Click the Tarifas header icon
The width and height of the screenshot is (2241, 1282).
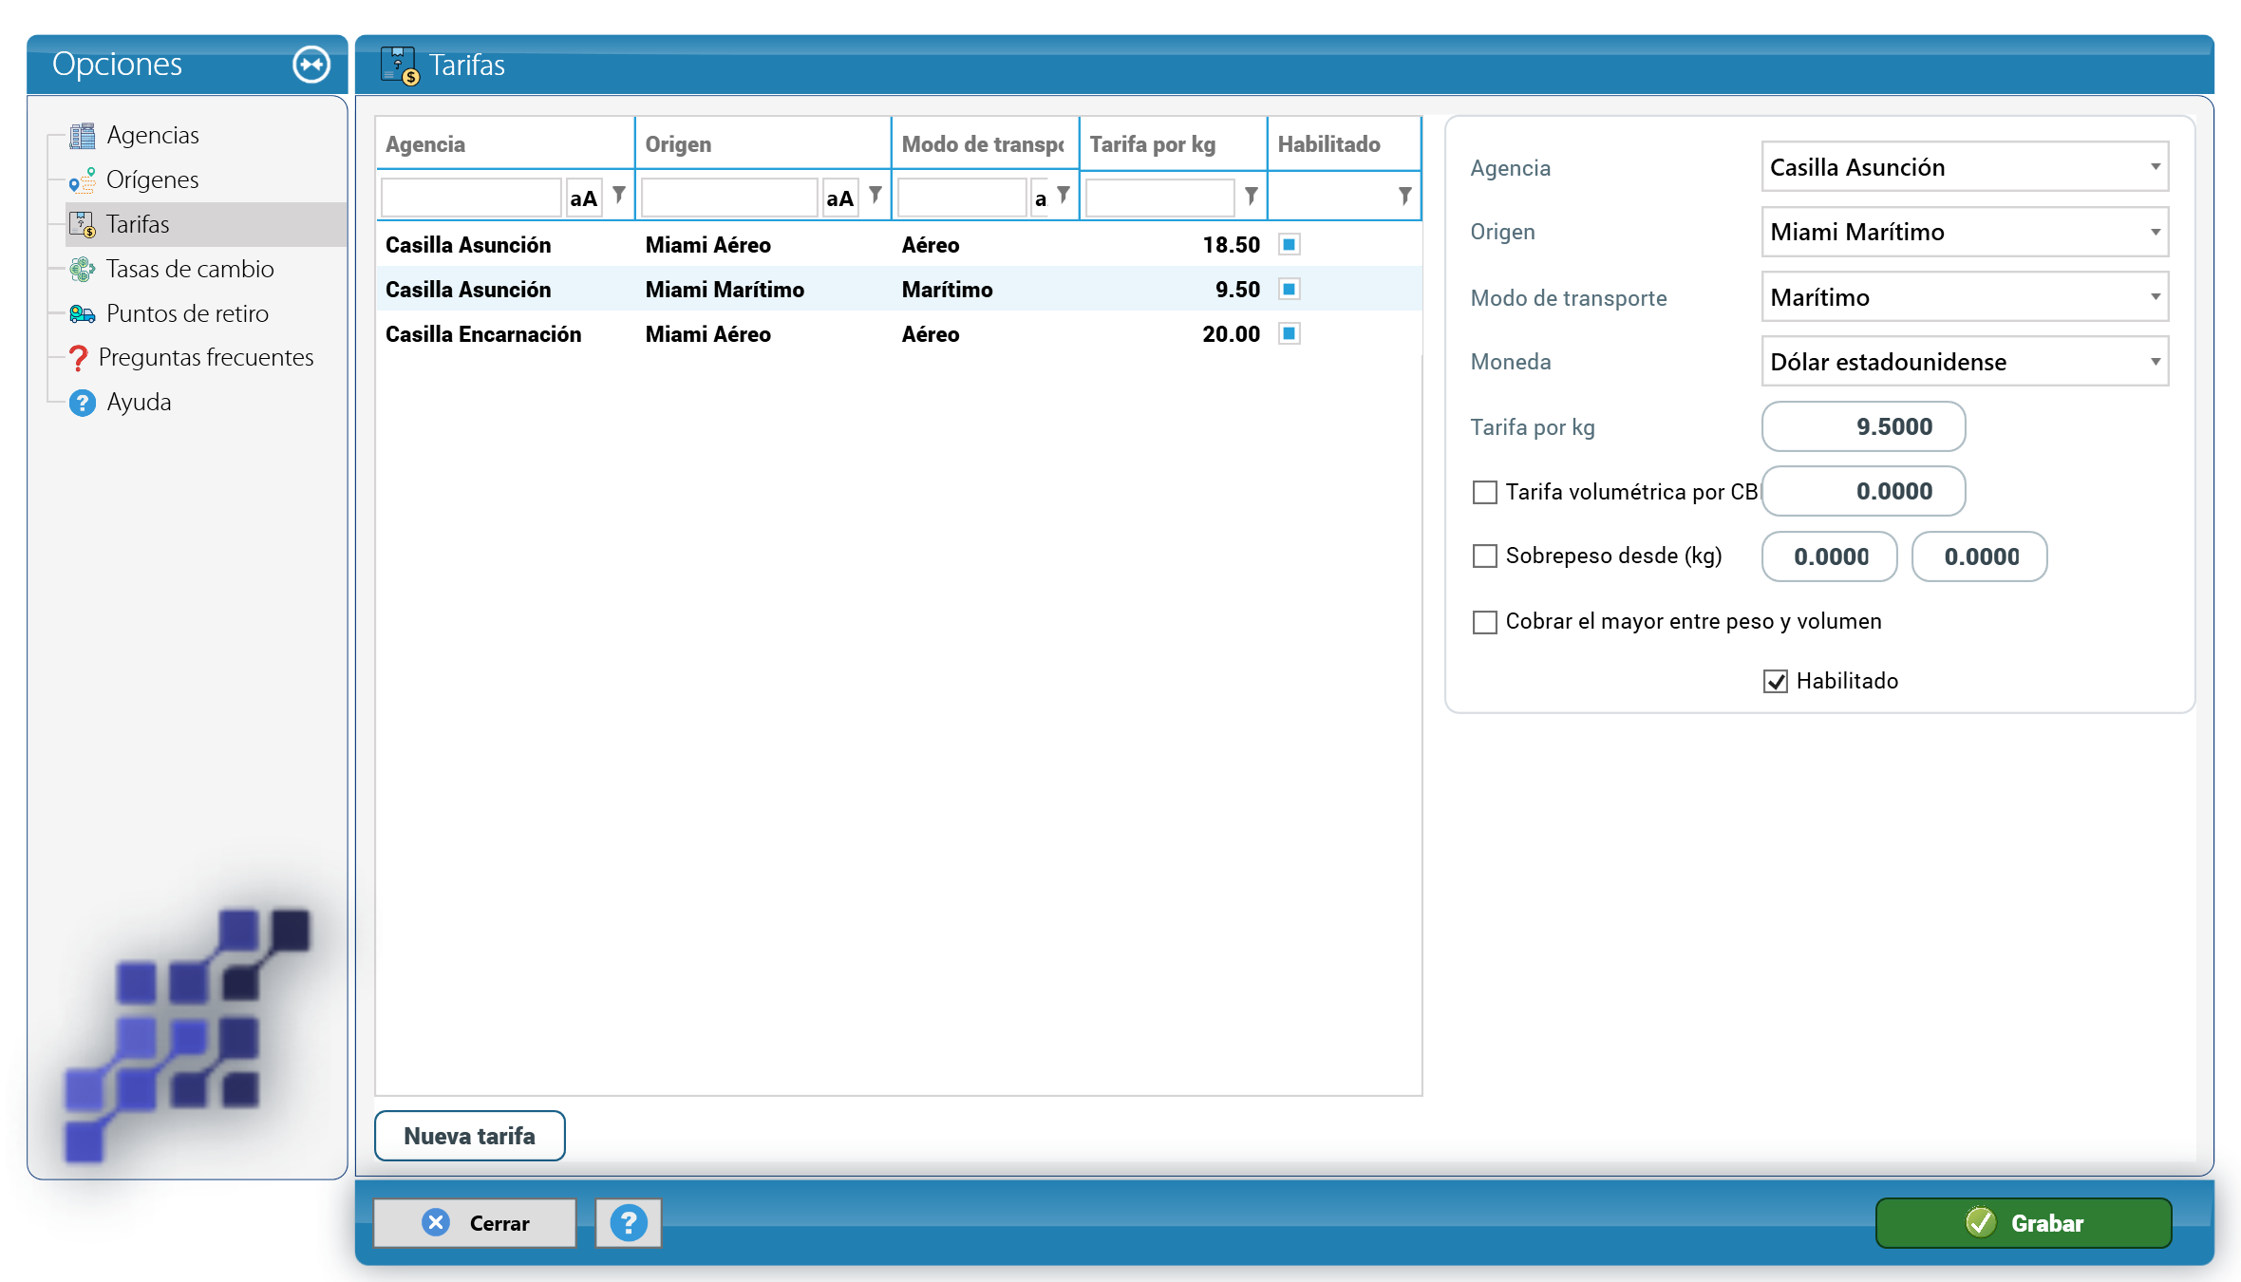click(400, 66)
